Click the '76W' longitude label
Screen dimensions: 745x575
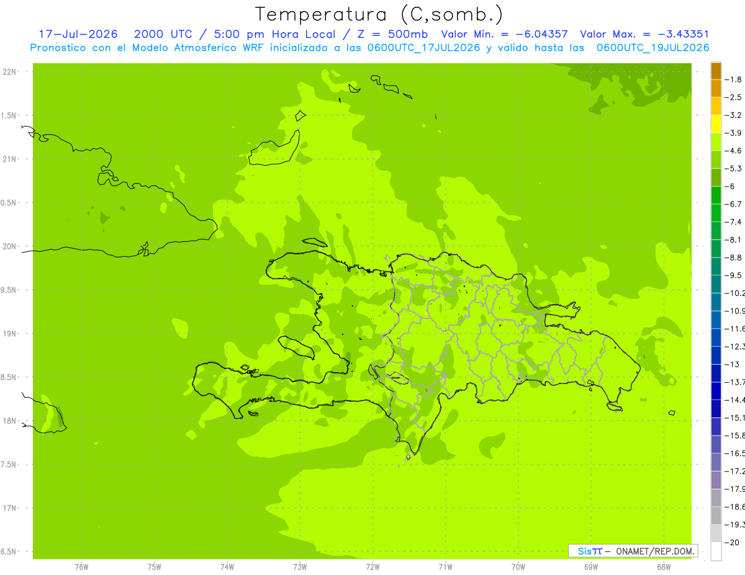(x=81, y=566)
